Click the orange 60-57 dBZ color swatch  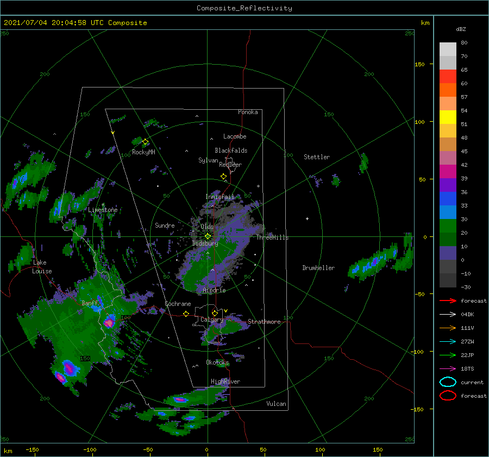[x=448, y=90]
